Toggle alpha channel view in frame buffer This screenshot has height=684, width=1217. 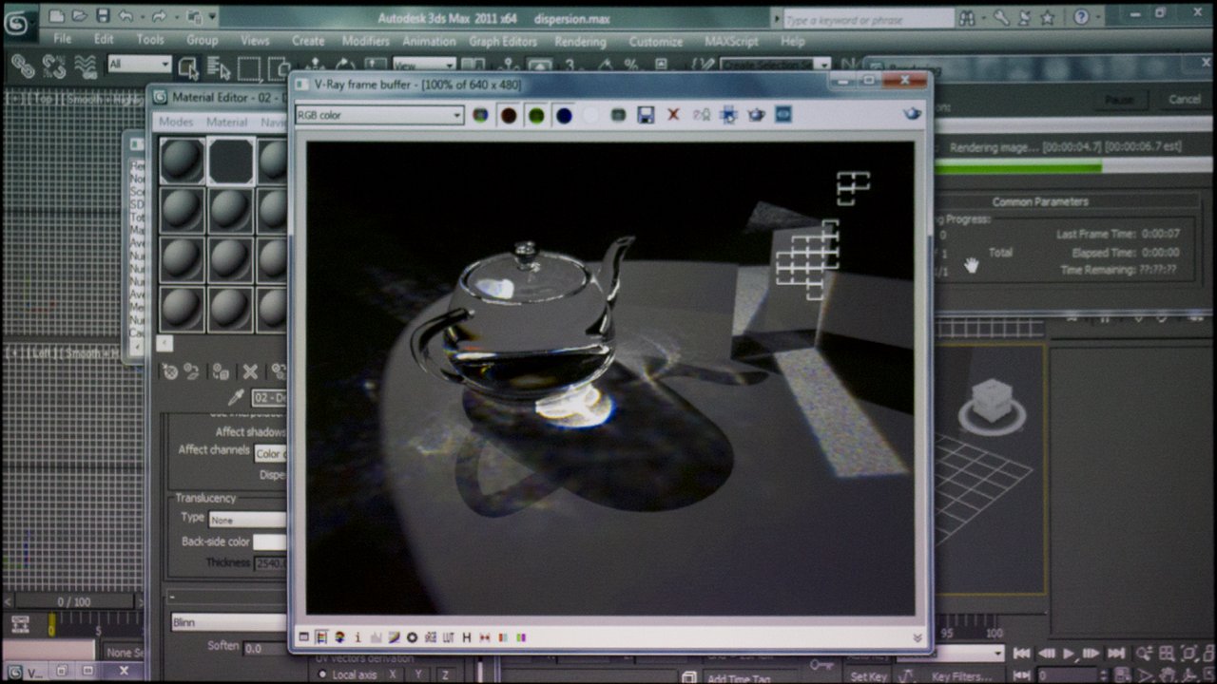[x=591, y=115]
